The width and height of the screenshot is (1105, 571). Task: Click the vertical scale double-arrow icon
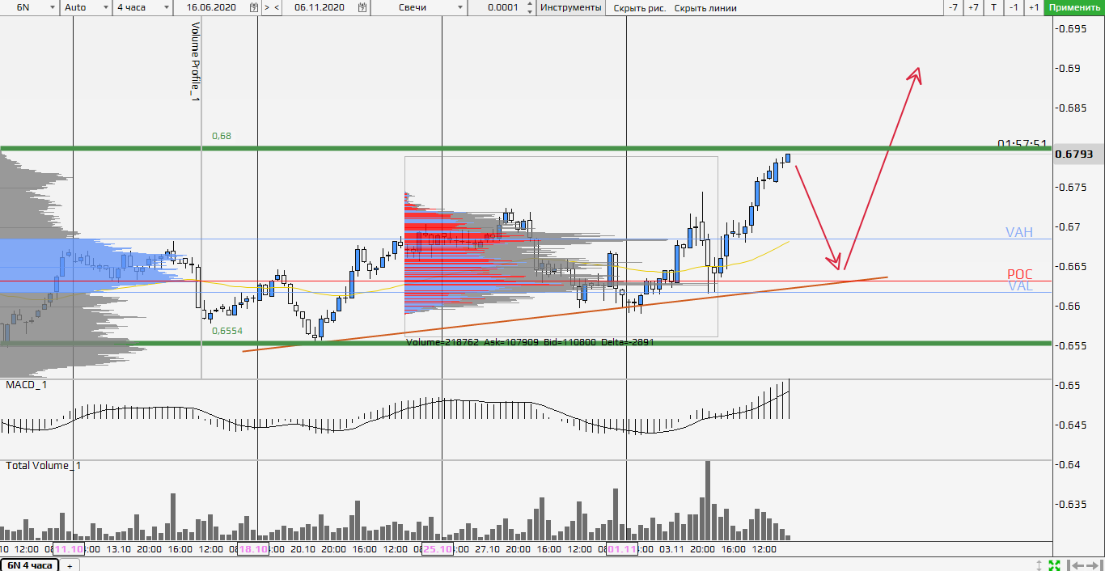tap(1039, 565)
